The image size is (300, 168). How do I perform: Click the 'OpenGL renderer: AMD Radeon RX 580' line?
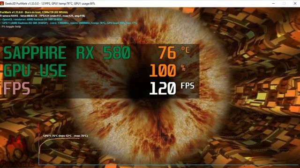coord(31,20)
